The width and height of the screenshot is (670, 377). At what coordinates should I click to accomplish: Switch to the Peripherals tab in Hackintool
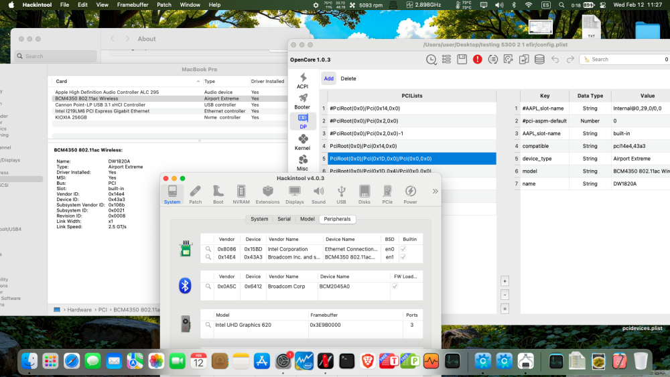(337, 219)
